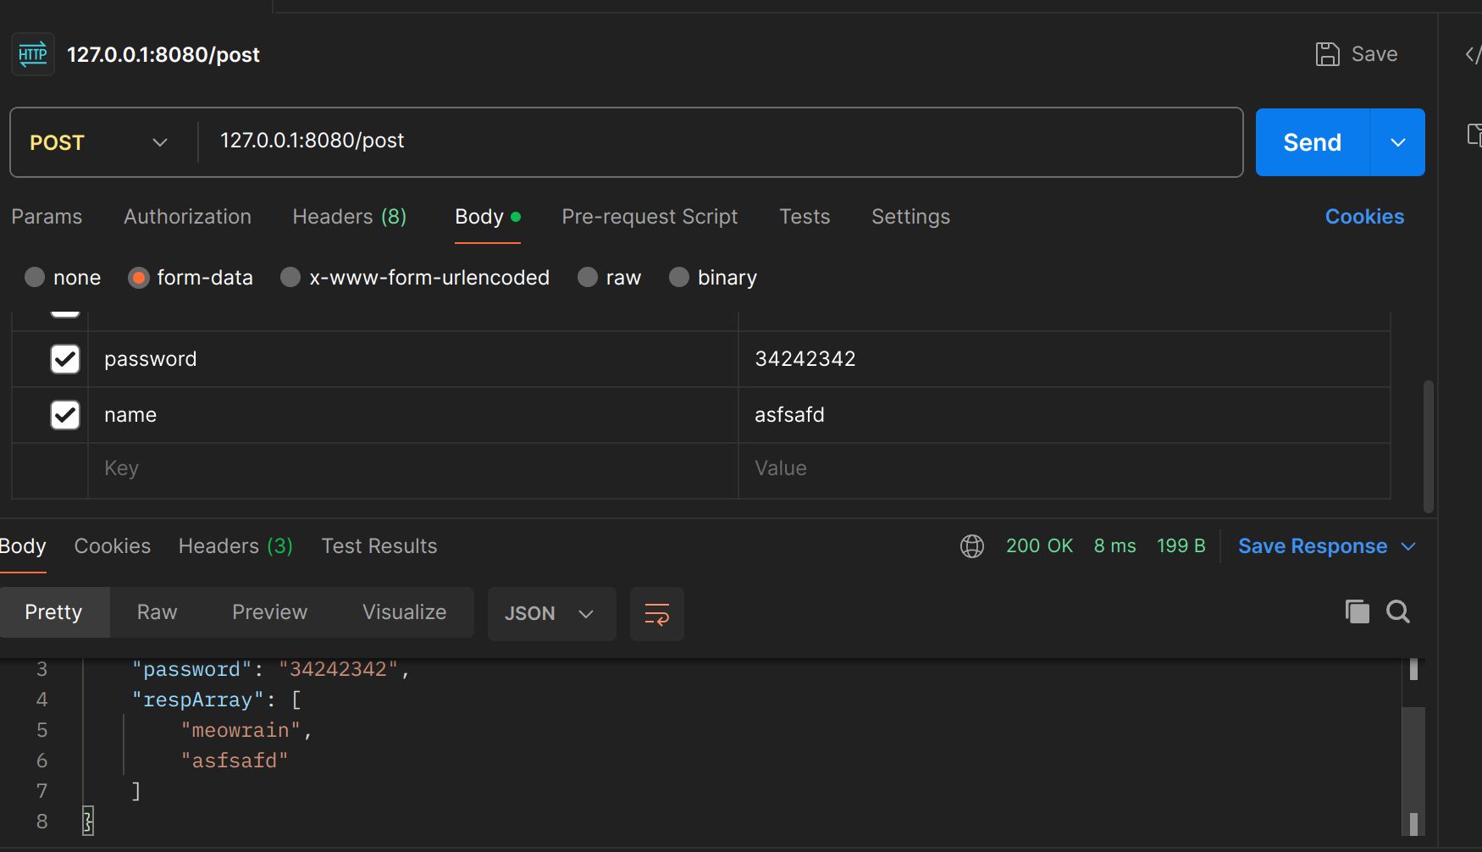1482x852 pixels.
Task: Switch to the Headers (8) request tab
Action: point(349,217)
